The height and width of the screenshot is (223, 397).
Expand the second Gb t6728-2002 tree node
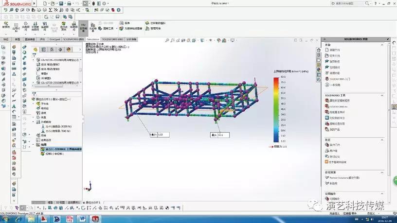click(x=33, y=83)
